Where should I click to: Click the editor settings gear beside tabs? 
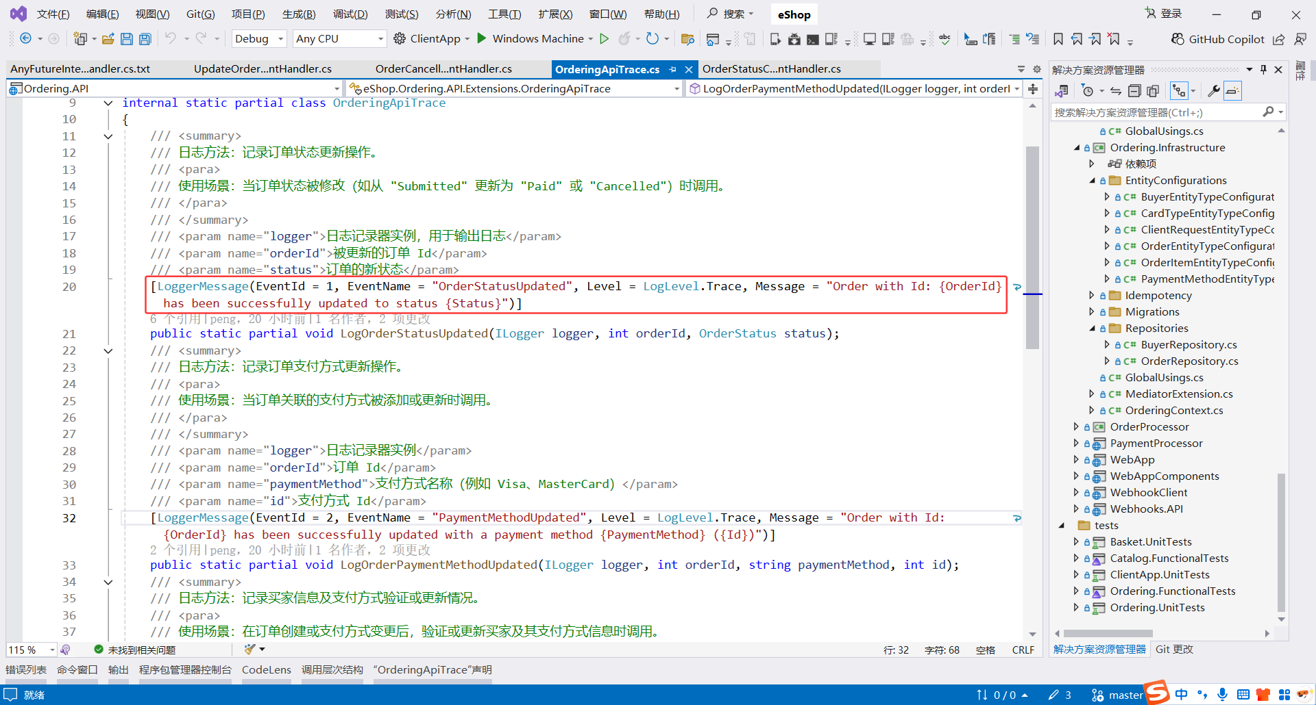click(1037, 69)
